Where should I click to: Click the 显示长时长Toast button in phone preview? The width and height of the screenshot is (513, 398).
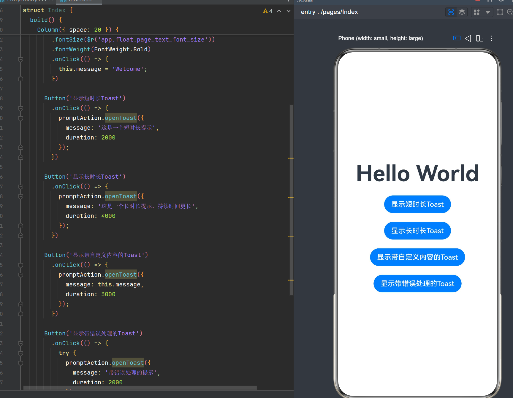click(x=417, y=231)
